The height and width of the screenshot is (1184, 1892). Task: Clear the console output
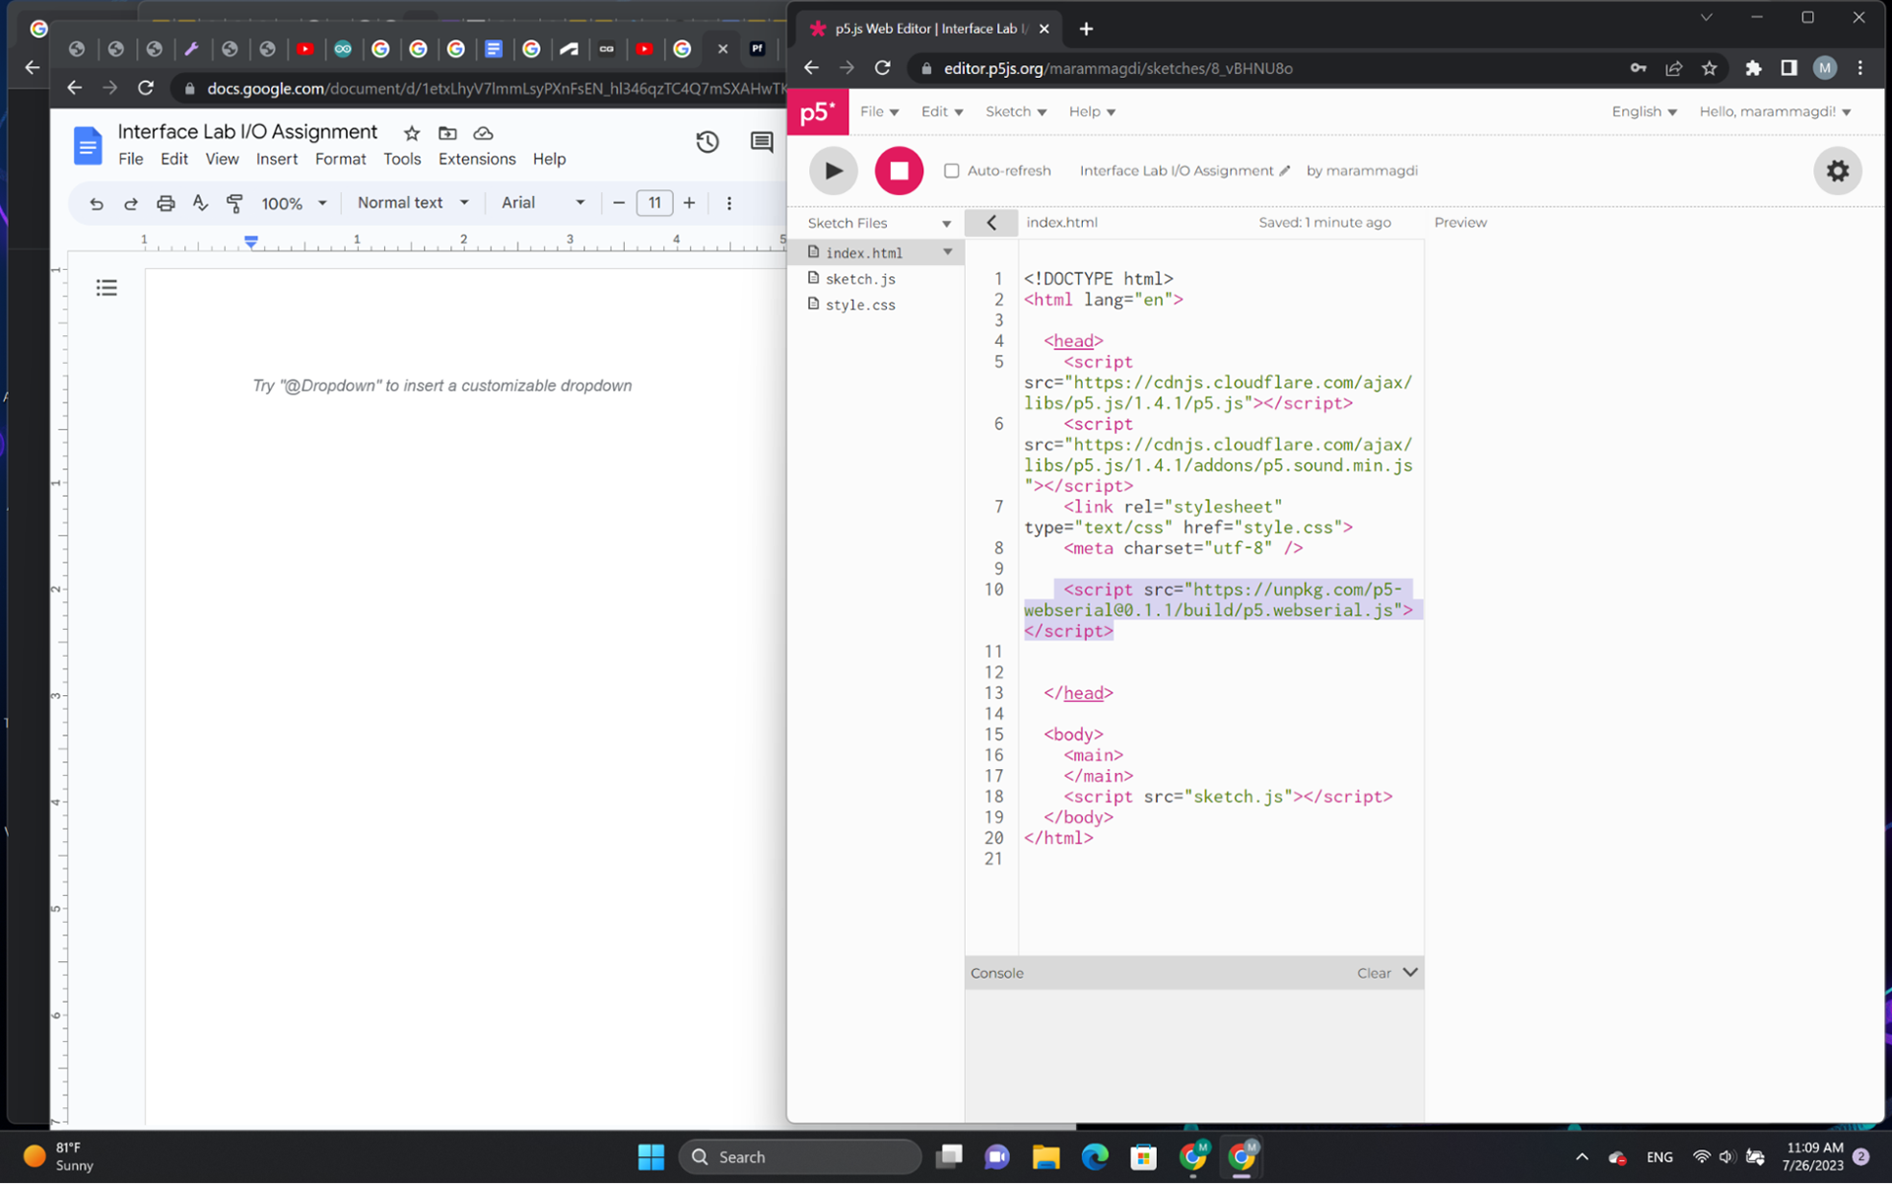(1374, 973)
